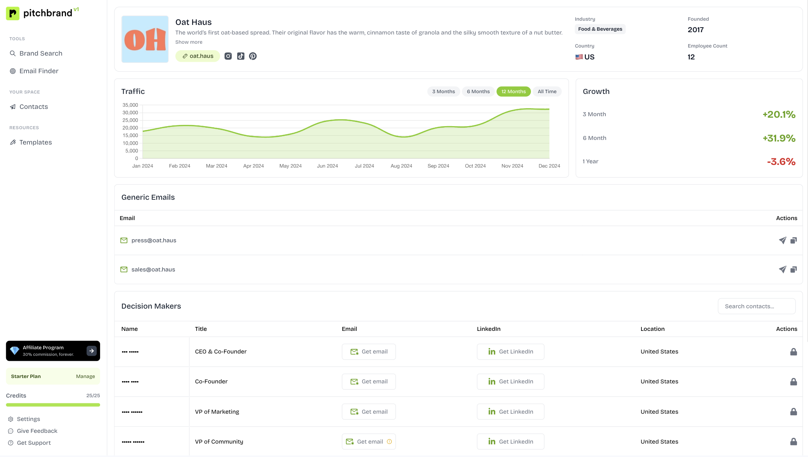Viewport: 808px width, 457px height.
Task: Get LinkedIn for the Co-Founder row
Action: [x=510, y=381]
